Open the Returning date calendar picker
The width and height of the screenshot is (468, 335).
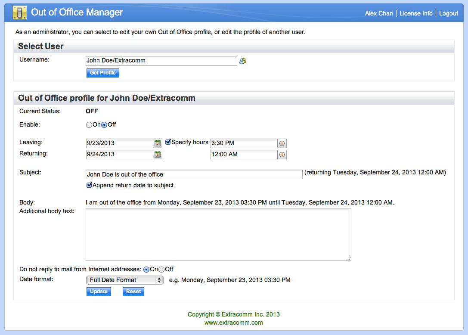tap(158, 155)
